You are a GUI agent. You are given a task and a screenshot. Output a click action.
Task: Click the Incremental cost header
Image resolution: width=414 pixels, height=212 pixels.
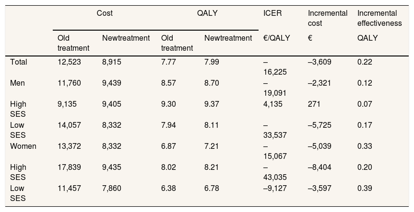(x=328, y=18)
